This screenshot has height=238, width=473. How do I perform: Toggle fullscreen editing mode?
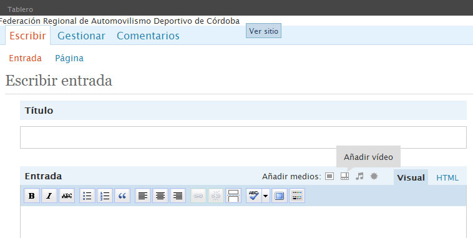point(280,196)
